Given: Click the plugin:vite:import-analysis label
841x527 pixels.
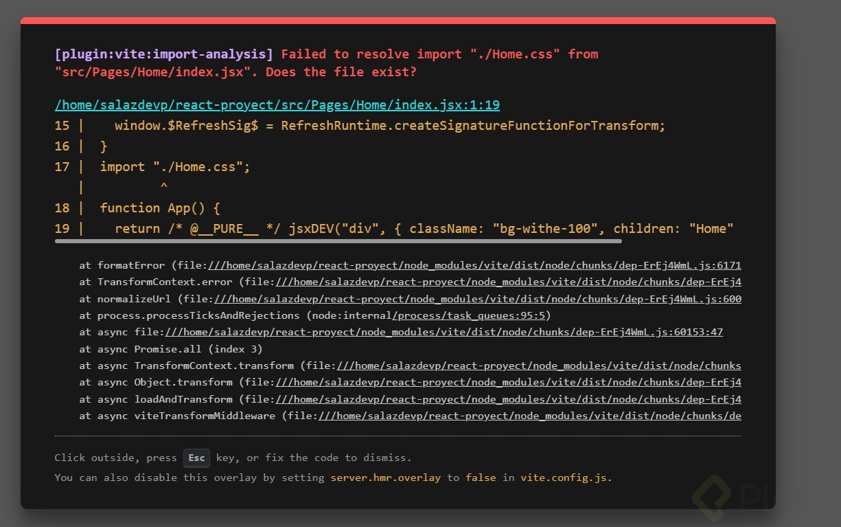Looking at the screenshot, I should click(164, 54).
